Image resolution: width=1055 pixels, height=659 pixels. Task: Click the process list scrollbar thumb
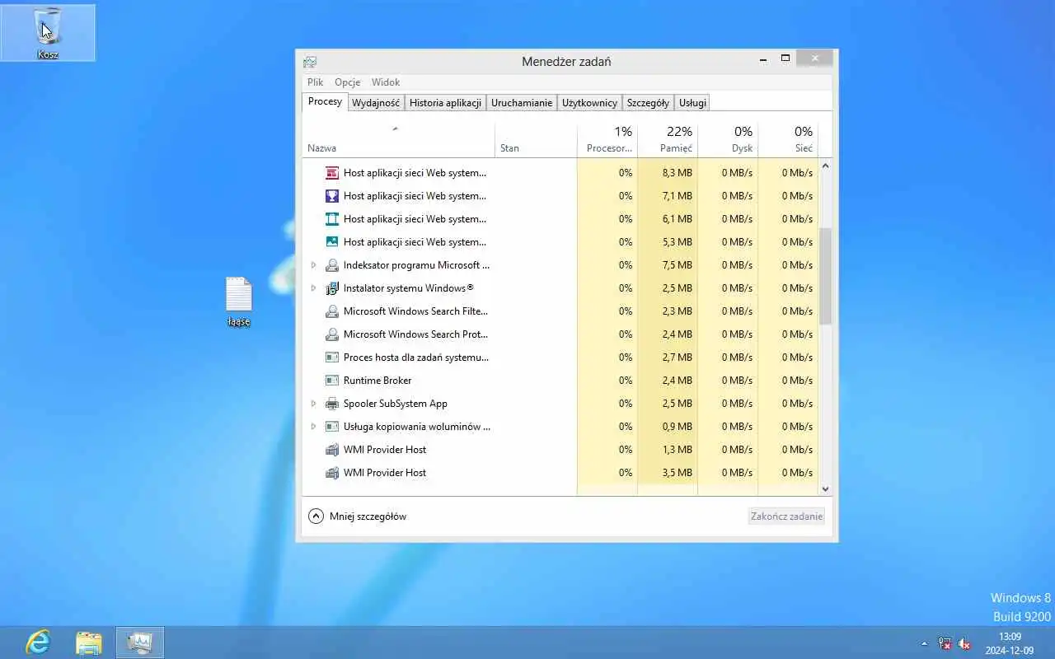pyautogui.click(x=826, y=276)
